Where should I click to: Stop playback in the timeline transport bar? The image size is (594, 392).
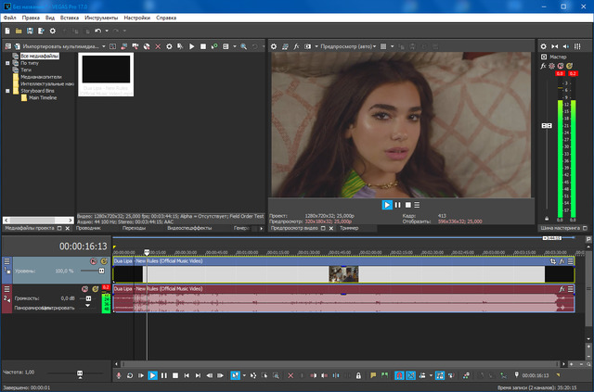pos(175,375)
